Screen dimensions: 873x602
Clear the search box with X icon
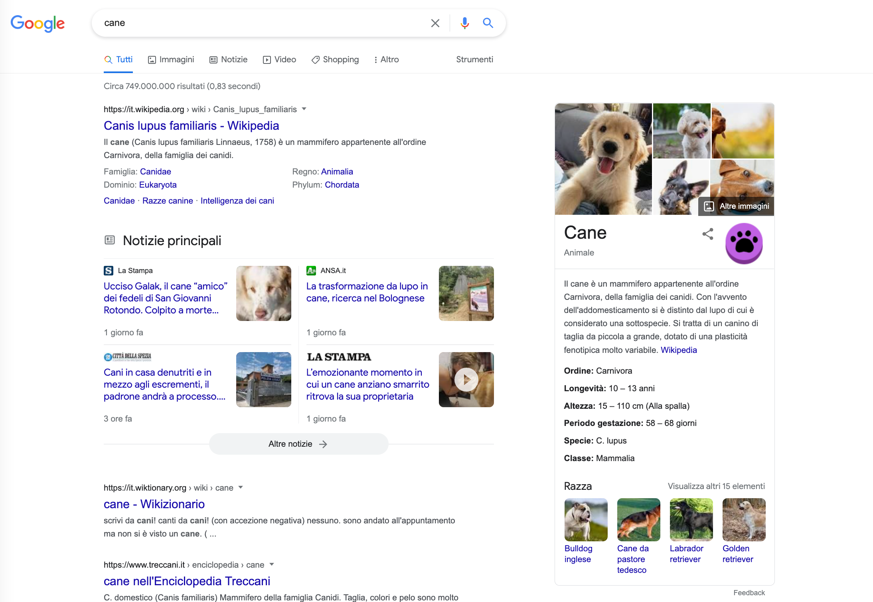pos(435,23)
